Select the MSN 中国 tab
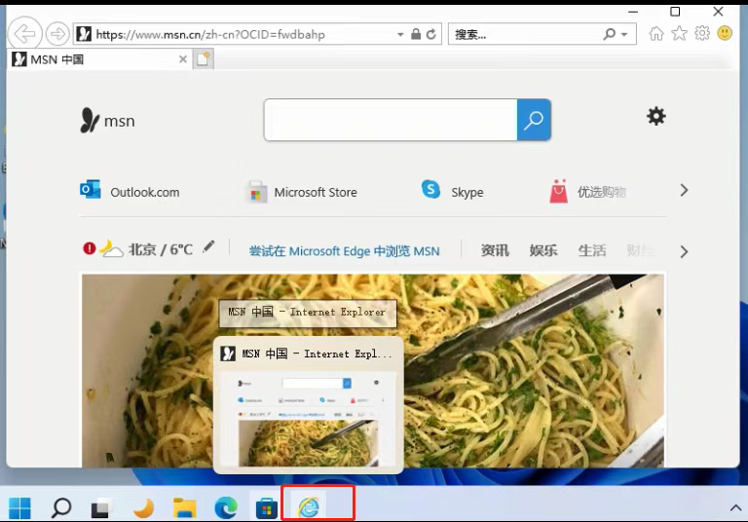The width and height of the screenshot is (748, 522). pos(99,59)
